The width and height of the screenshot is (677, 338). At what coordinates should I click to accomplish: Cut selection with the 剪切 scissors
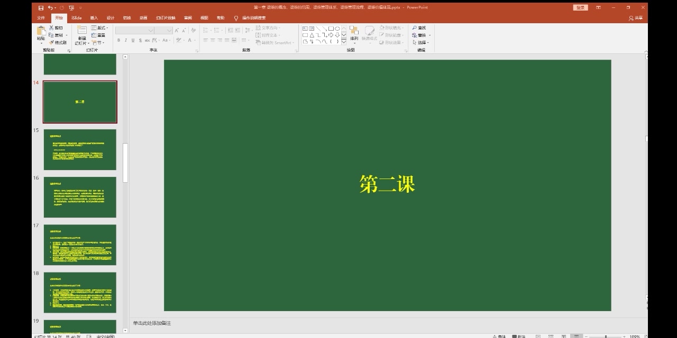(56, 28)
